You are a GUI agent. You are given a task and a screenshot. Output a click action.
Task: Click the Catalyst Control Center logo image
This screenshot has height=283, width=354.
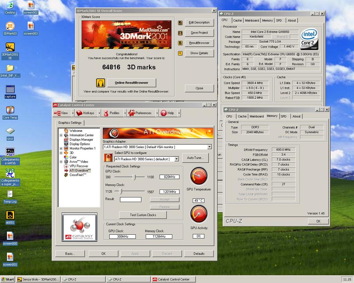tap(80, 227)
